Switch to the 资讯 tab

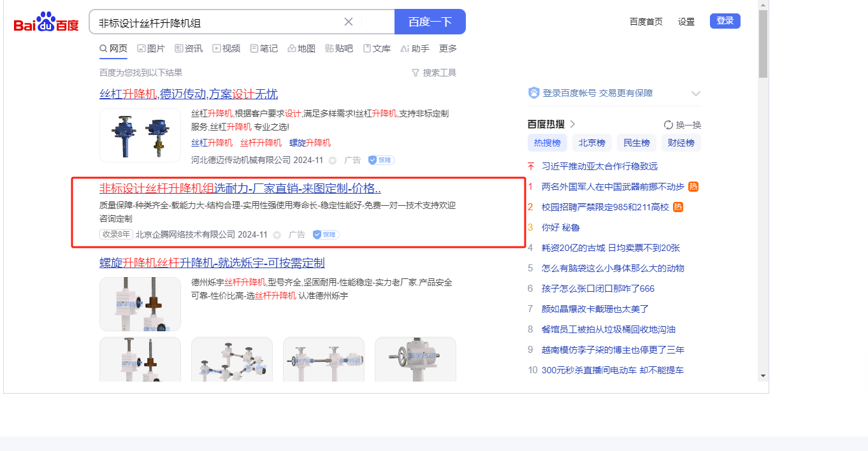(x=189, y=48)
